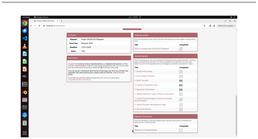
Task: Open the Google Chrome app menu
Action: click(x=41, y=17)
